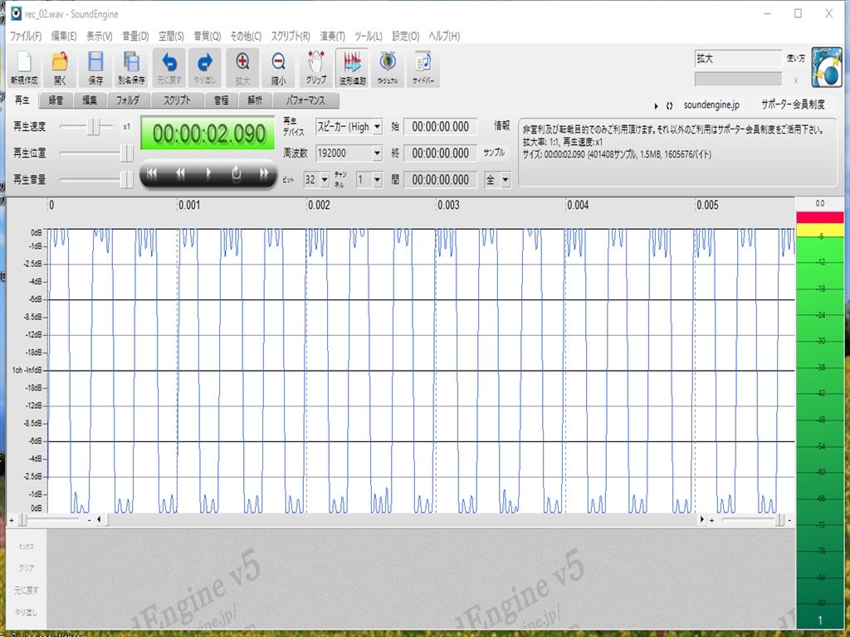Viewport: 850px width, 637px height.
Task: Toggle the 波形追跡 waveform tracking button
Action: 352,66
